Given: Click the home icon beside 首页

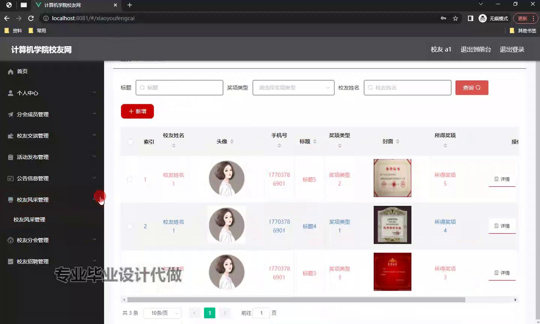Looking at the screenshot, I should point(10,72).
